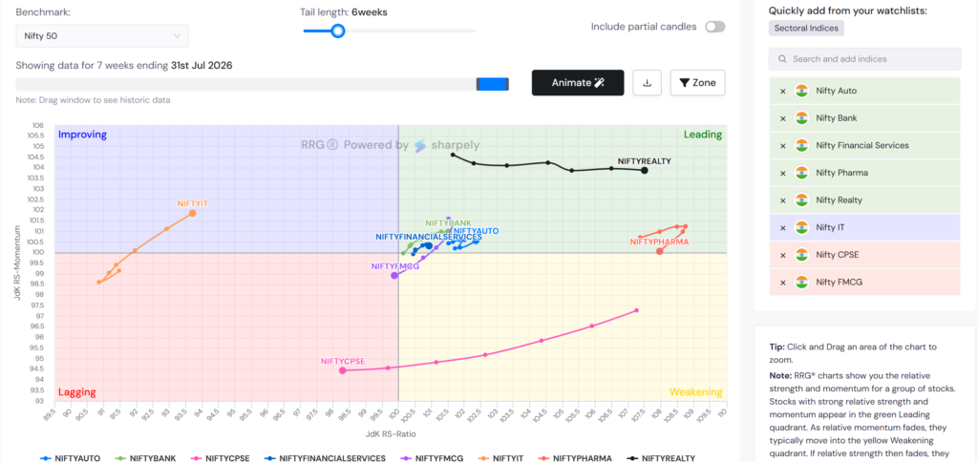Toggle NIFTYFMCG series in the chart legend
Screen dimensions: 978x462
tap(430, 458)
